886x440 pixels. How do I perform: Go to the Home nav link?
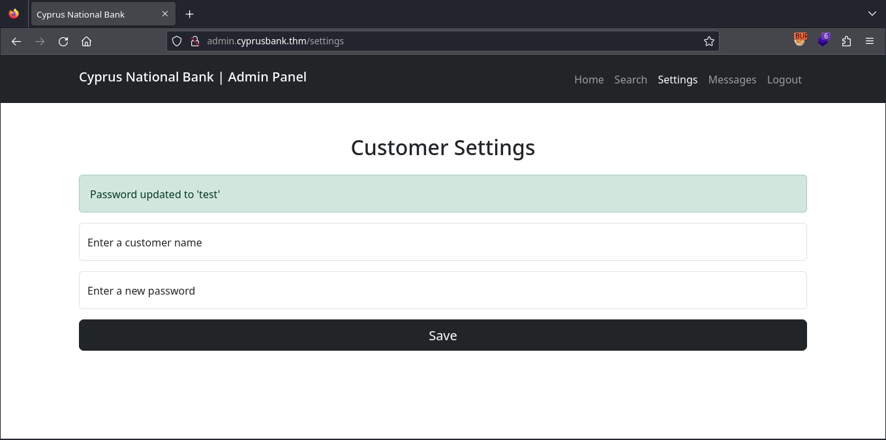(588, 80)
